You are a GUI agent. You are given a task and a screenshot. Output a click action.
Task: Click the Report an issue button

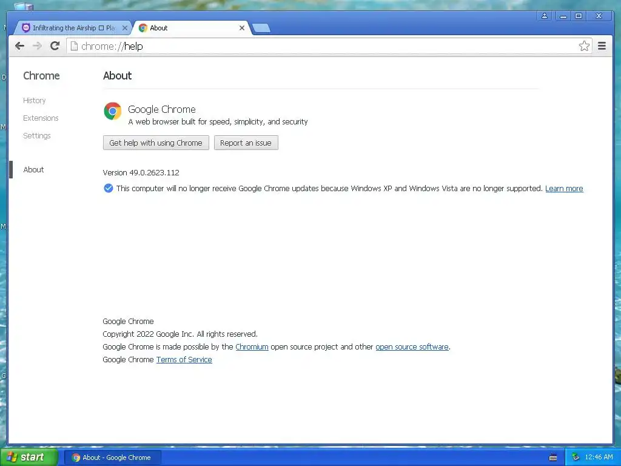pyautogui.click(x=246, y=143)
